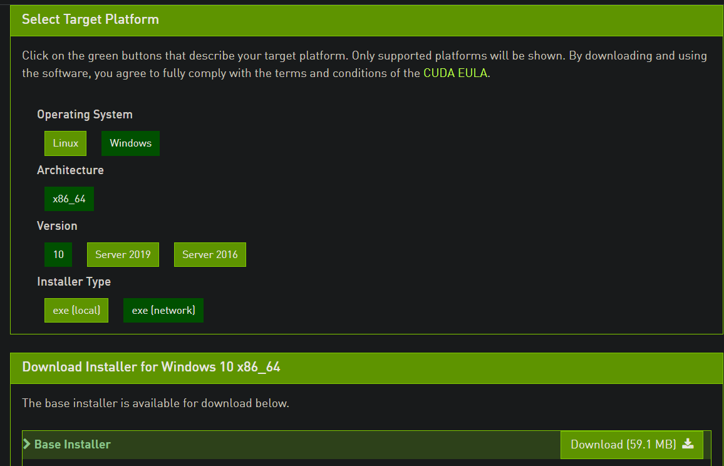This screenshot has height=466, width=724.
Task: Click the Download (59.1 MB) button
Action: point(632,445)
